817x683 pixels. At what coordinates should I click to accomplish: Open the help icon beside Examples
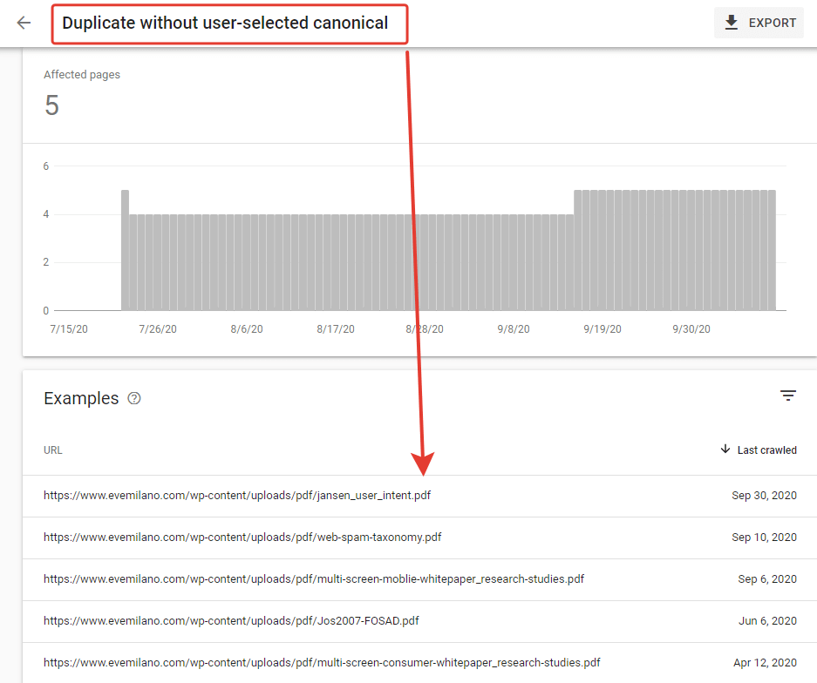coord(134,398)
